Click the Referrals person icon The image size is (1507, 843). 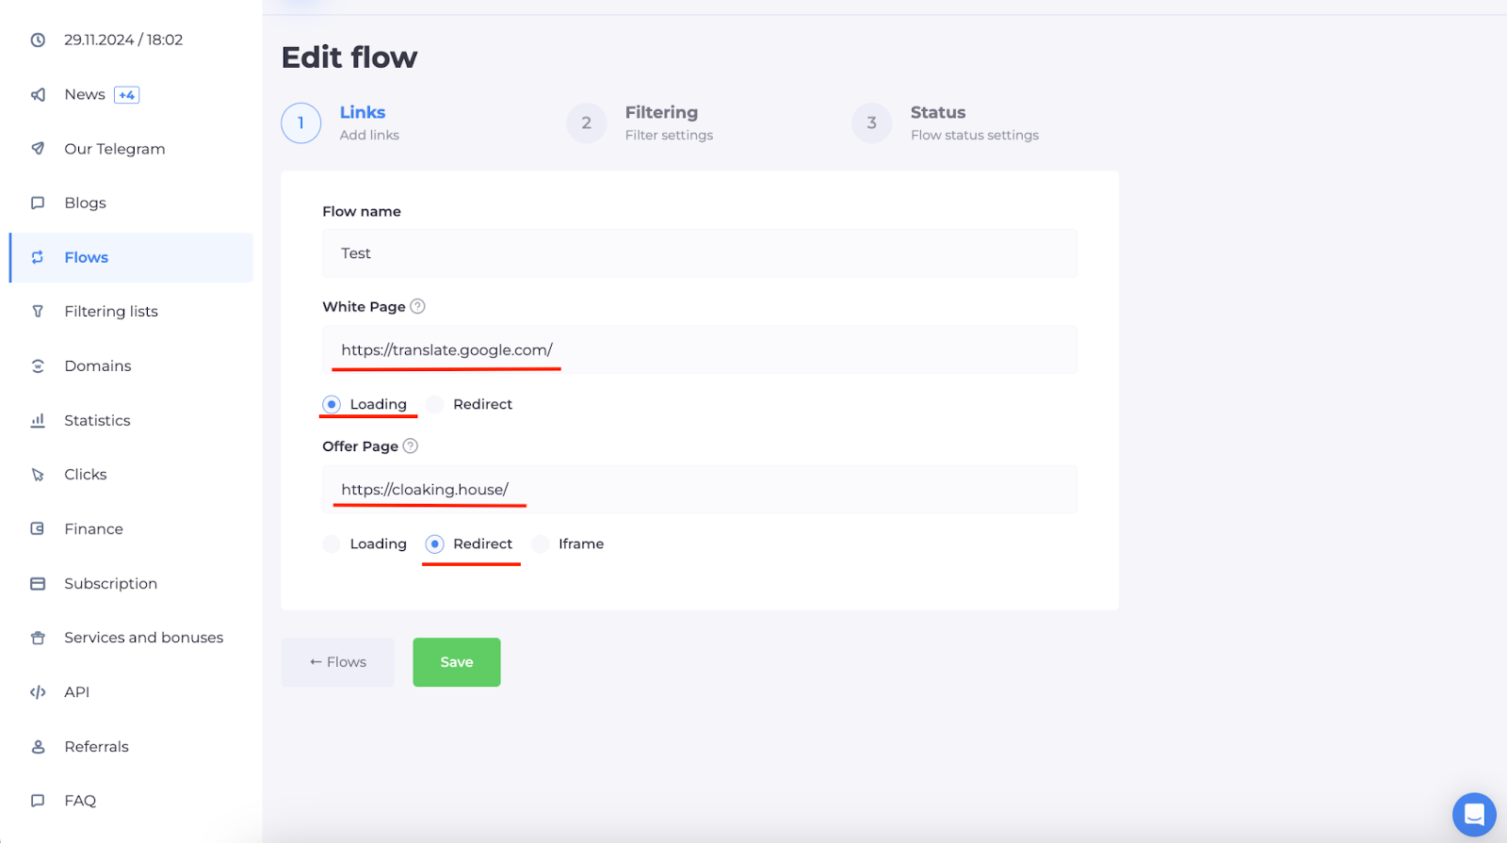point(38,746)
